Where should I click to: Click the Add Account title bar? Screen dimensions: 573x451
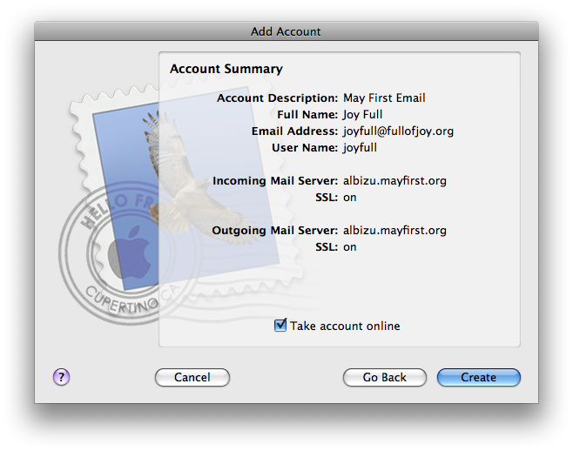(x=286, y=31)
